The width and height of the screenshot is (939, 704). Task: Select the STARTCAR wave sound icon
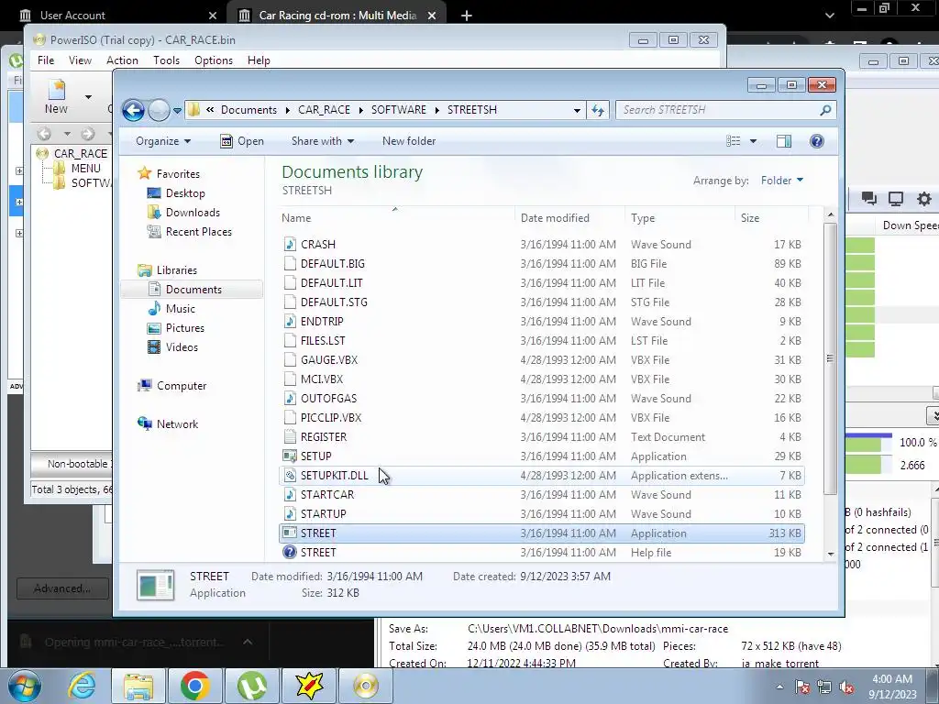(x=290, y=494)
